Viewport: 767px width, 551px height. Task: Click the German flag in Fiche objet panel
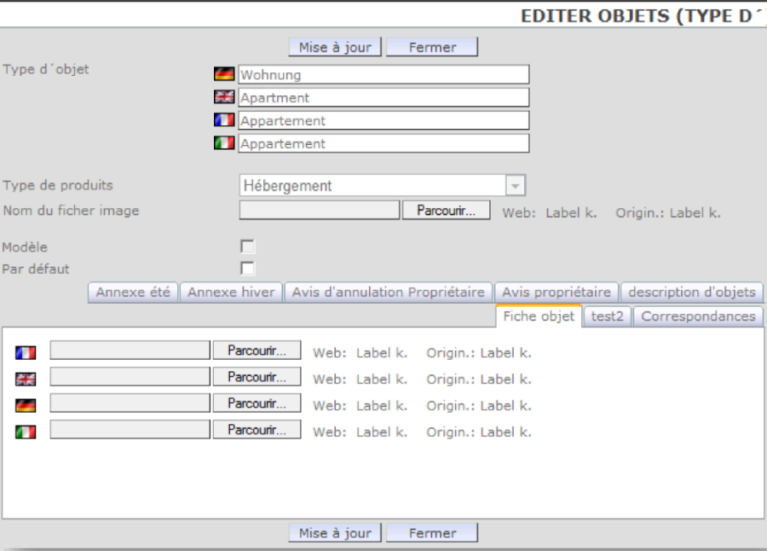pos(26,406)
